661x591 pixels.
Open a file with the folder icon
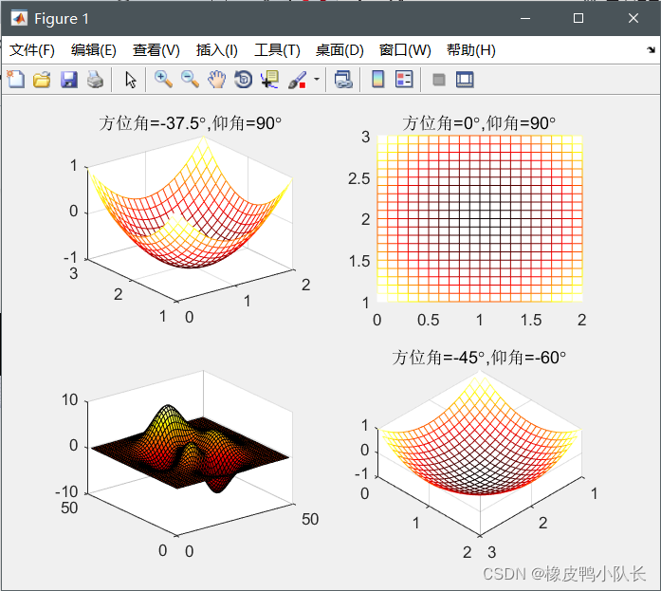coord(42,80)
